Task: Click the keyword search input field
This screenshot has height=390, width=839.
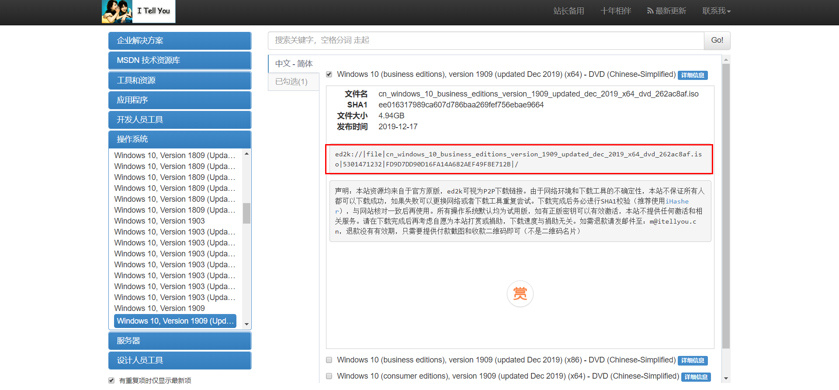Action: 486,40
